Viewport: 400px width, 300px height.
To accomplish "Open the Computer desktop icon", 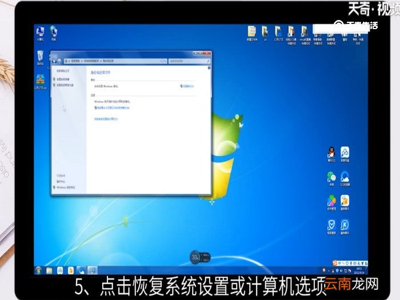I will tap(41, 33).
